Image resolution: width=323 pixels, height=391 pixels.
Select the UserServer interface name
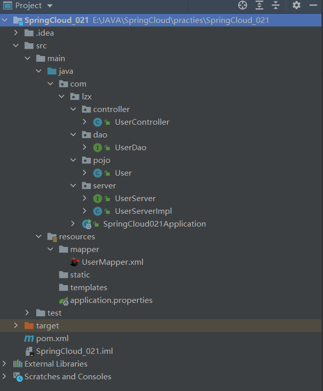(135, 199)
